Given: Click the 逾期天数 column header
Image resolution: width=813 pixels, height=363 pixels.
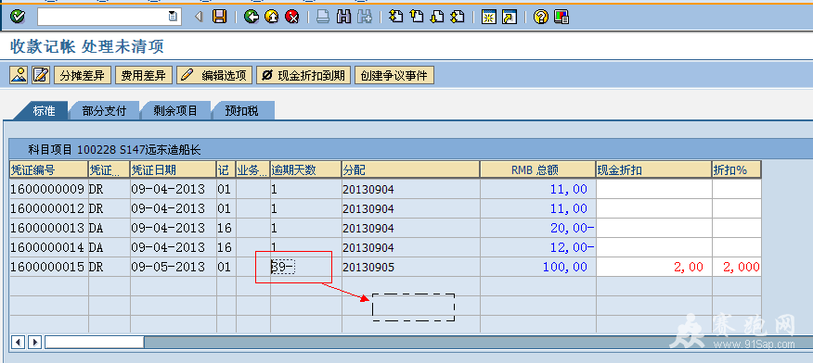Looking at the screenshot, I should 305,169.
